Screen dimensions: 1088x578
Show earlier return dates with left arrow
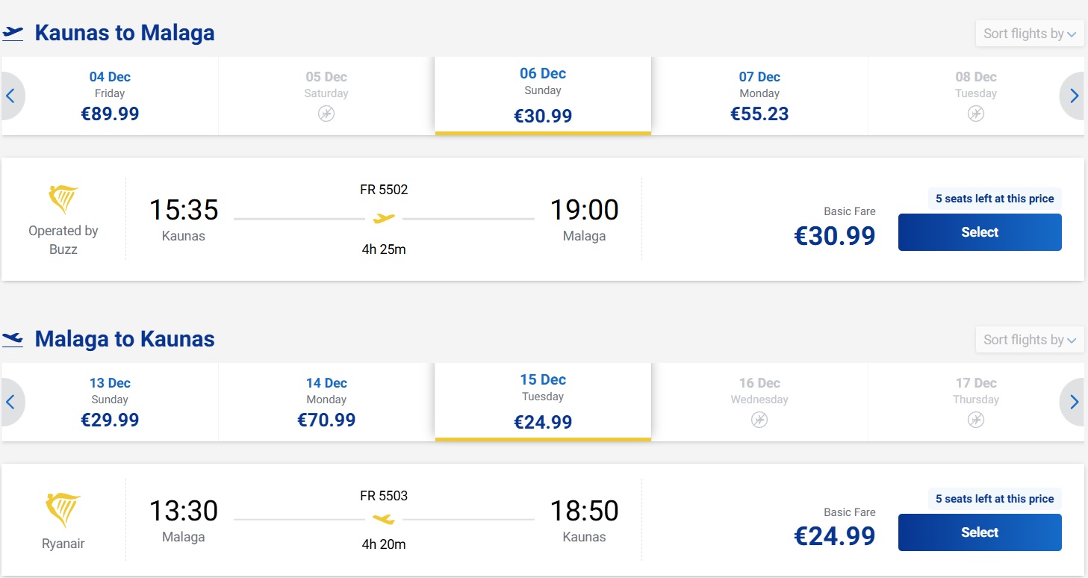pos(12,402)
